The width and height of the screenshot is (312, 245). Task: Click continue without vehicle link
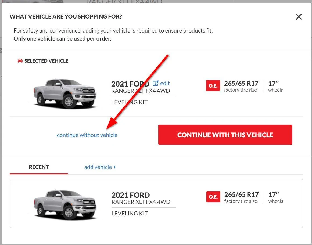pos(87,135)
